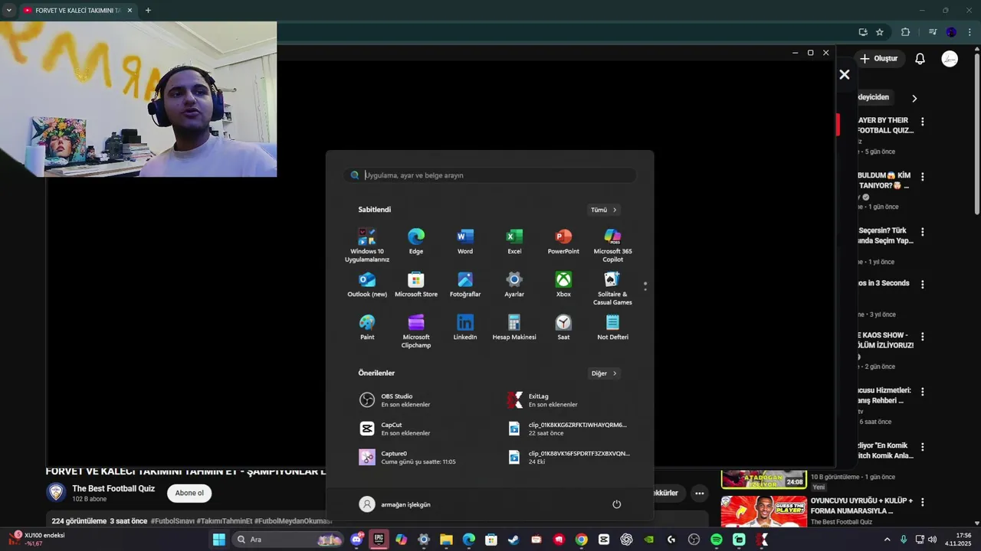Open Chrome extensions puzzle icon
Screen dimensions: 981x551
pyautogui.click(x=905, y=32)
